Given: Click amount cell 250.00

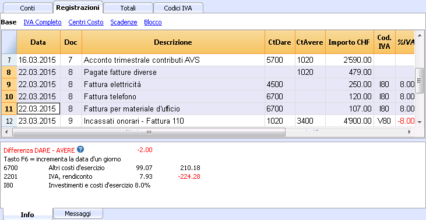Looking at the screenshot, I should coord(350,84).
